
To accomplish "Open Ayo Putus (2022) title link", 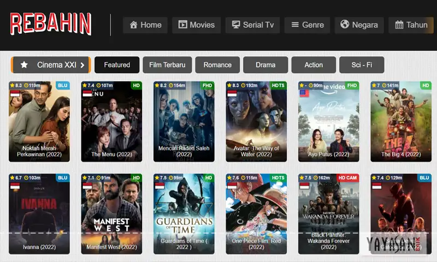I will [329, 154].
